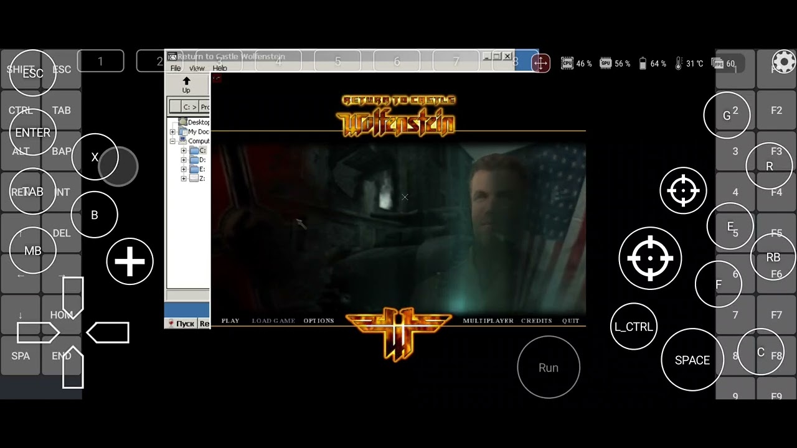Tap the D-pad arrow pointing left
The image size is (797, 448).
click(108, 333)
